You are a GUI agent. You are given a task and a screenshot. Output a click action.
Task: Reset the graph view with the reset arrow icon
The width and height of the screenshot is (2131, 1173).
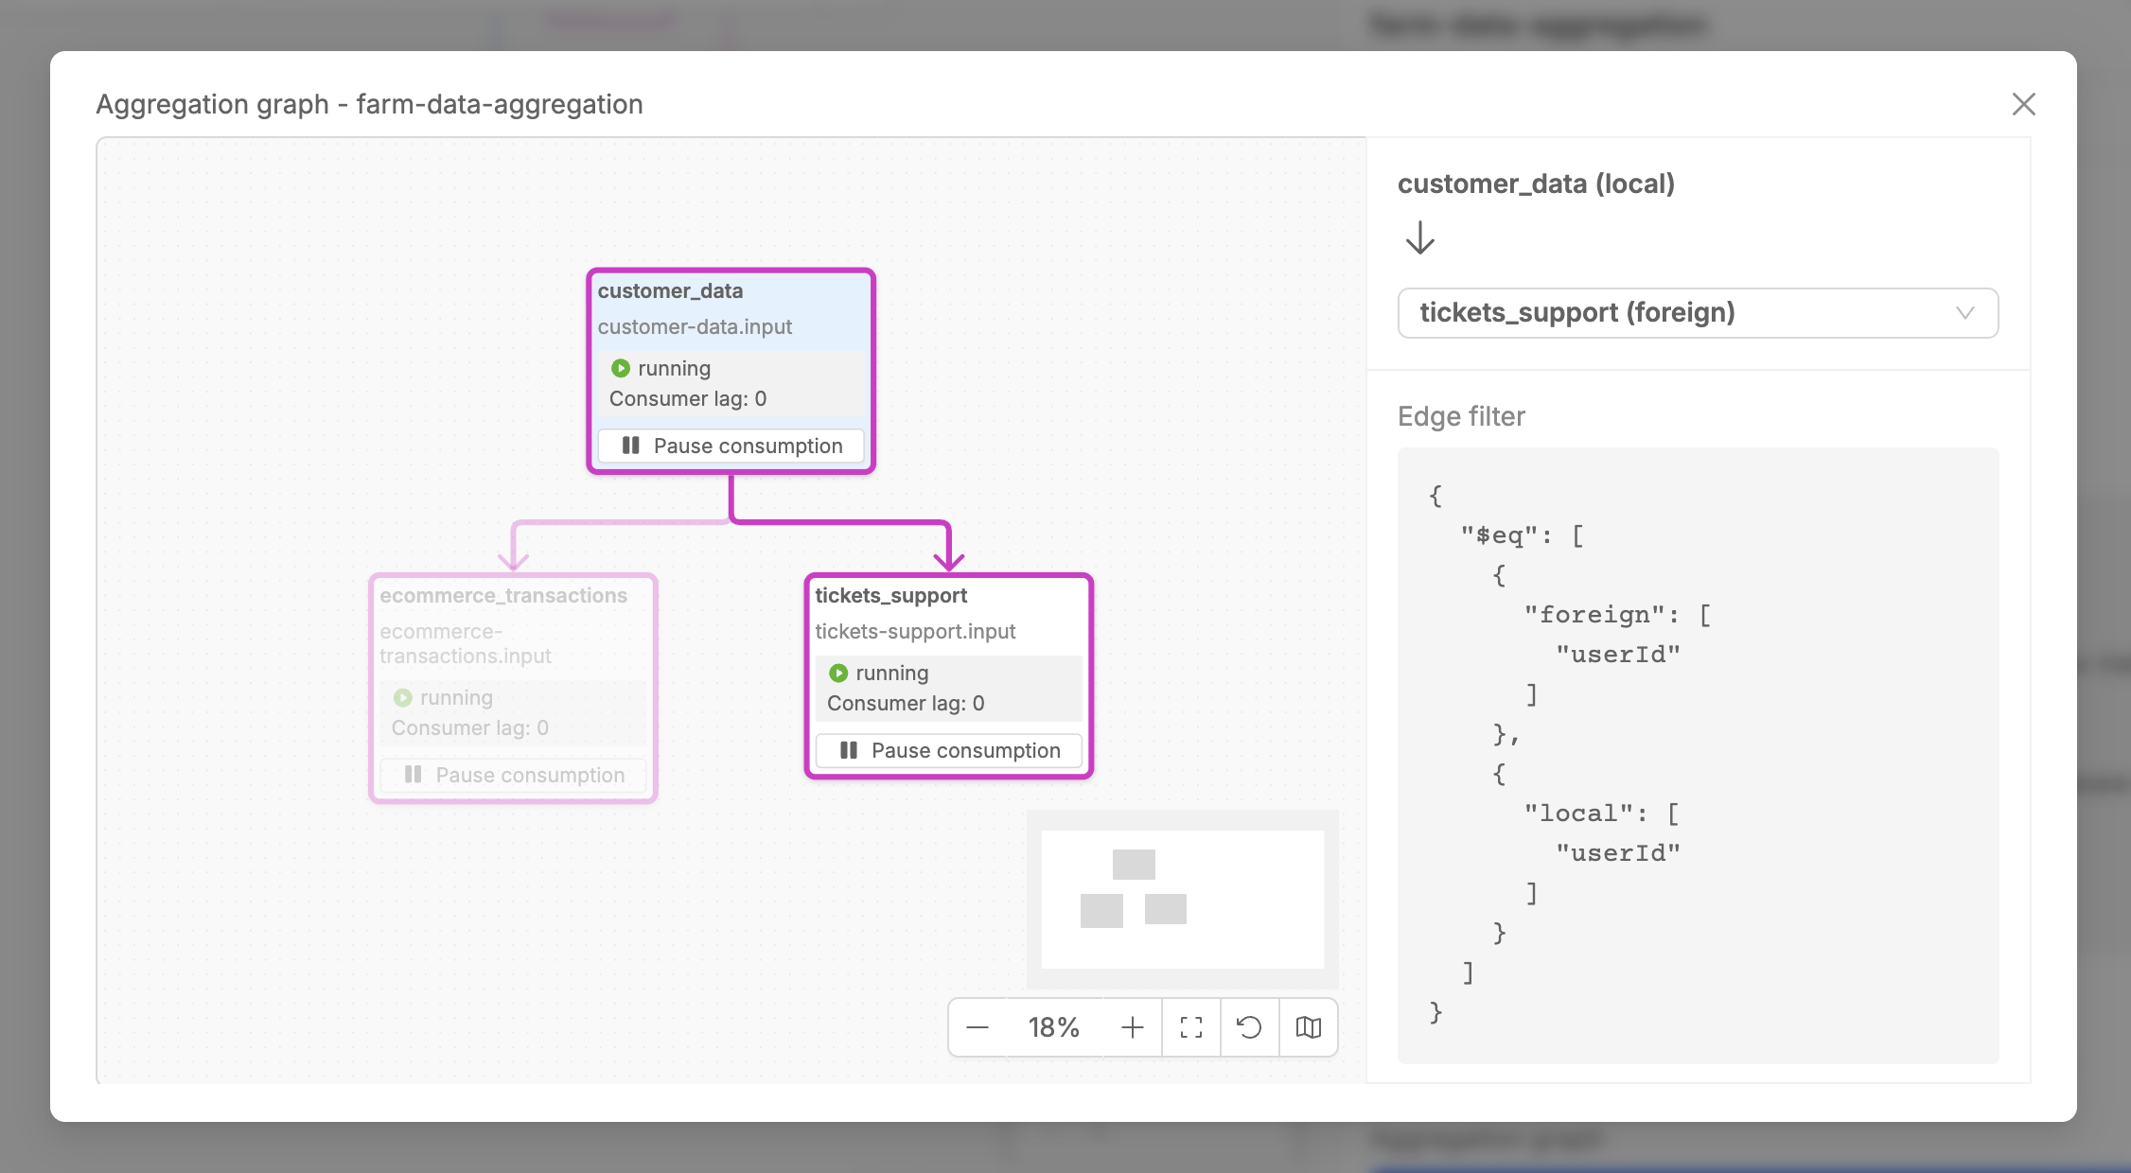pos(1249,1027)
